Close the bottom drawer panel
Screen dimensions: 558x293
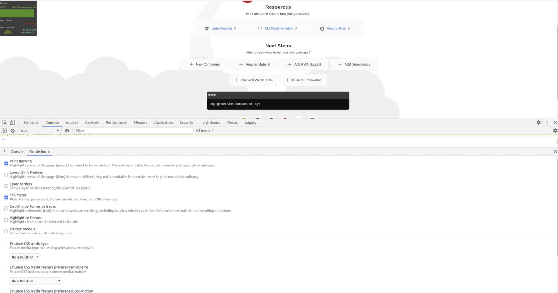pos(555,152)
